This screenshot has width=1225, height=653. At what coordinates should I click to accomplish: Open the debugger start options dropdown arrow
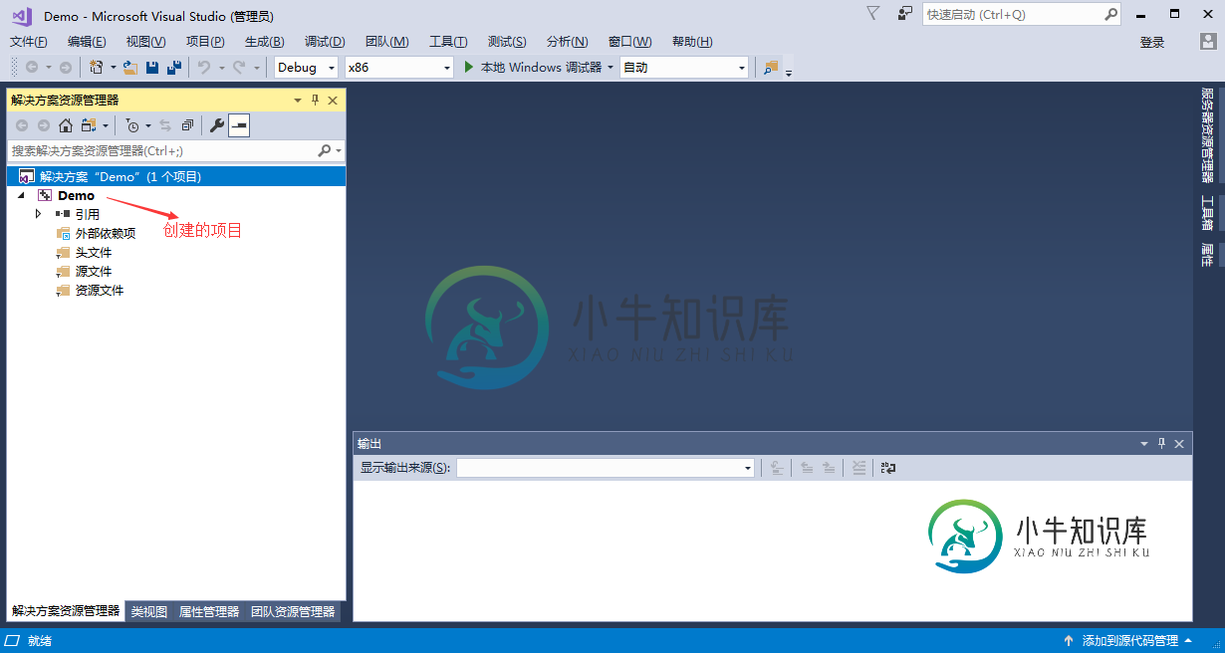click(x=611, y=68)
